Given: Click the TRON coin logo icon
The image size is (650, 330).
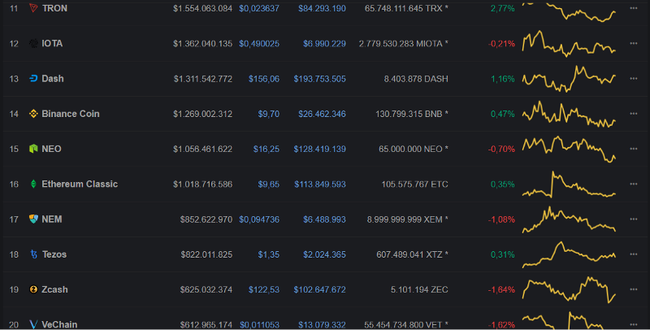Looking at the screenshot, I should coord(33,8).
